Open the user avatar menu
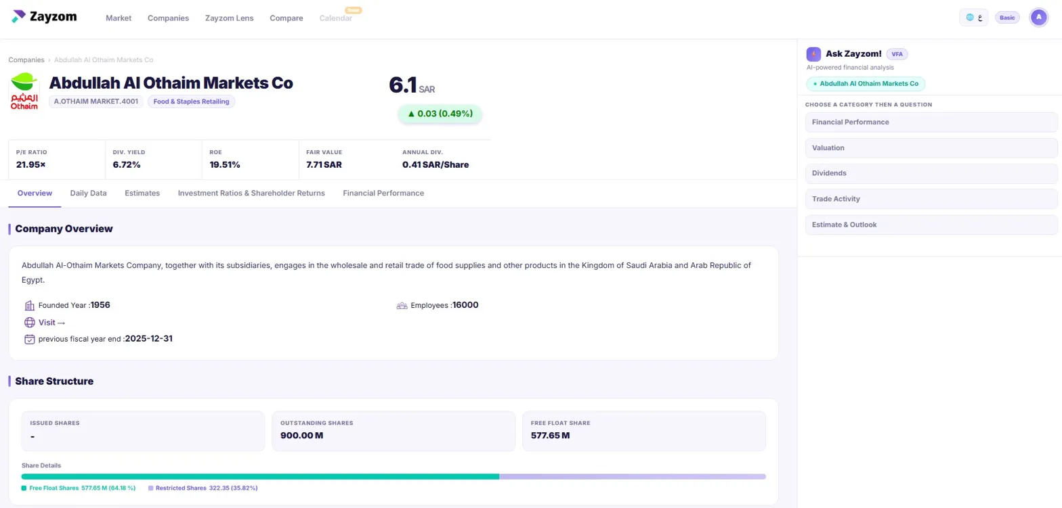 [1038, 18]
